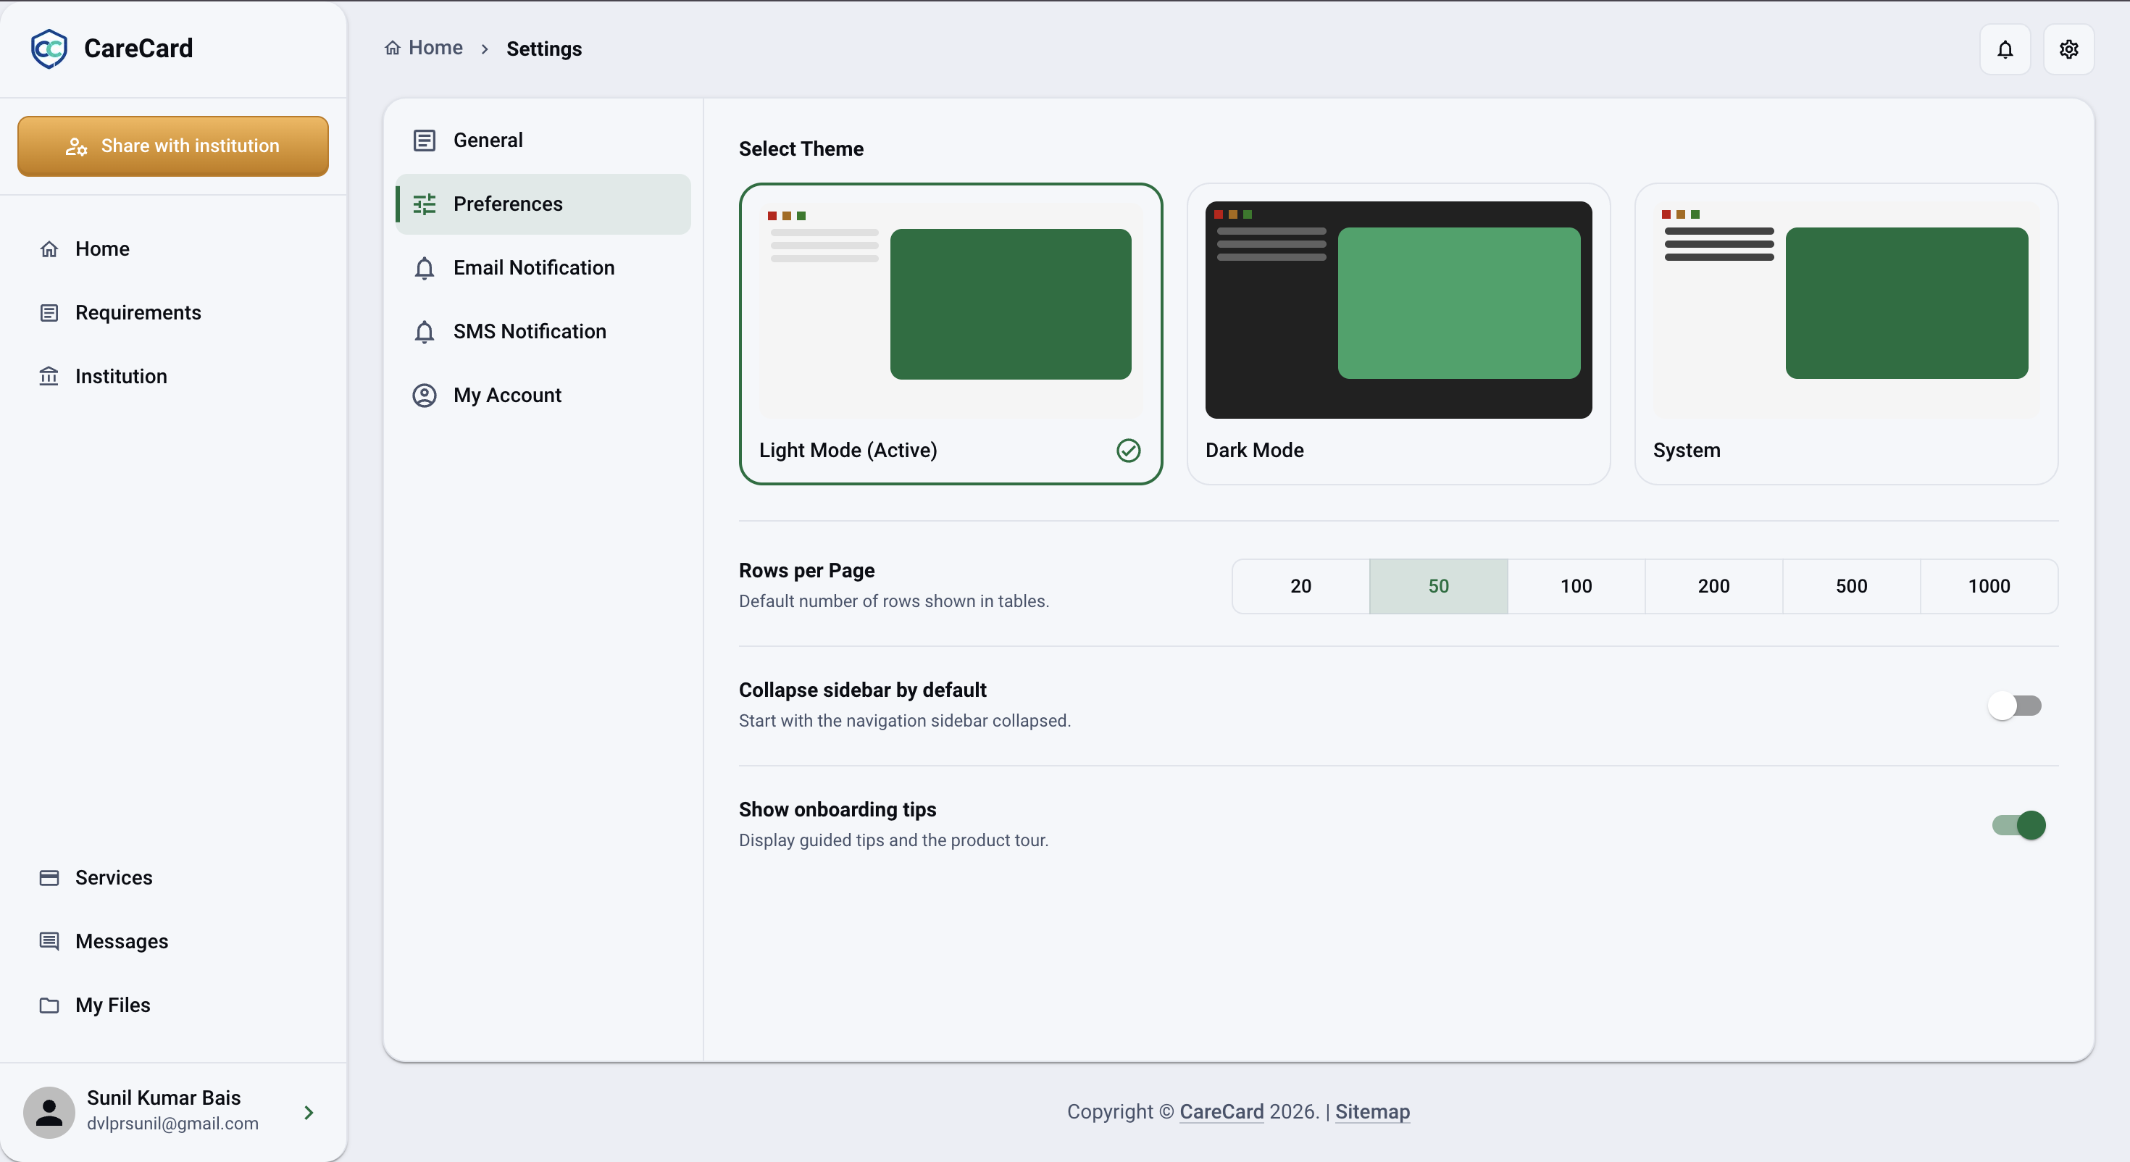This screenshot has height=1162, width=2130.
Task: Click the Requirements list icon in sidebar
Action: click(x=49, y=313)
